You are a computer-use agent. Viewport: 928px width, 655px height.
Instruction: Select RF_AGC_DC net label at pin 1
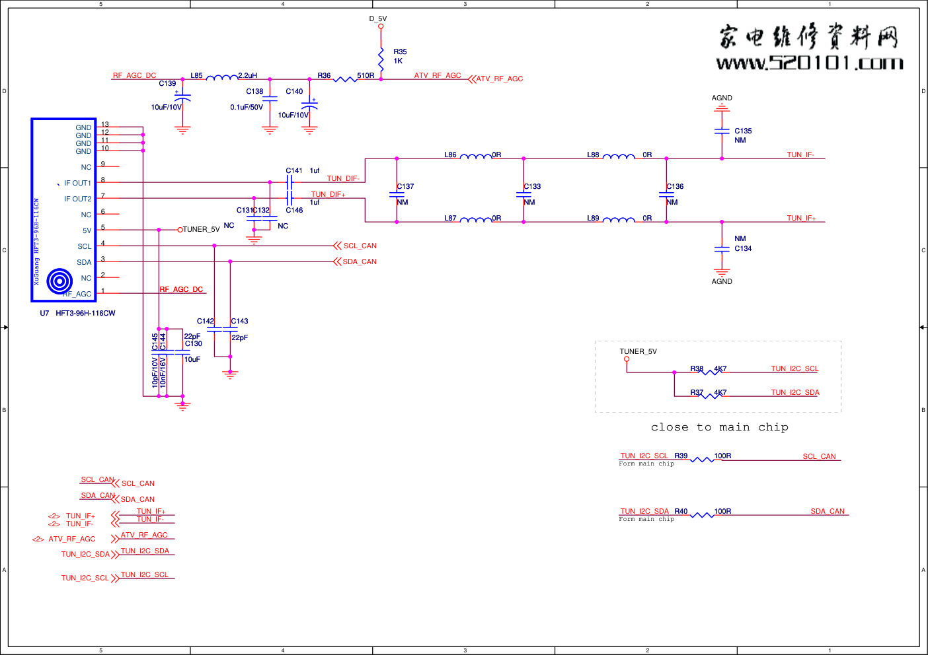181,289
